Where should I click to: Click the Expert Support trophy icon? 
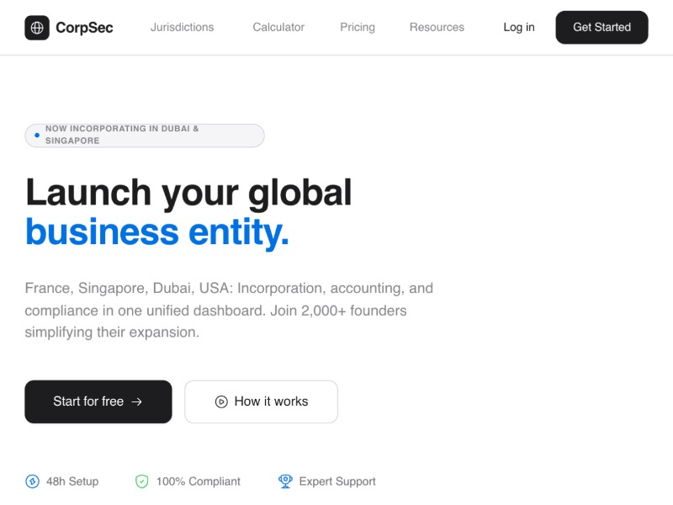pos(285,481)
